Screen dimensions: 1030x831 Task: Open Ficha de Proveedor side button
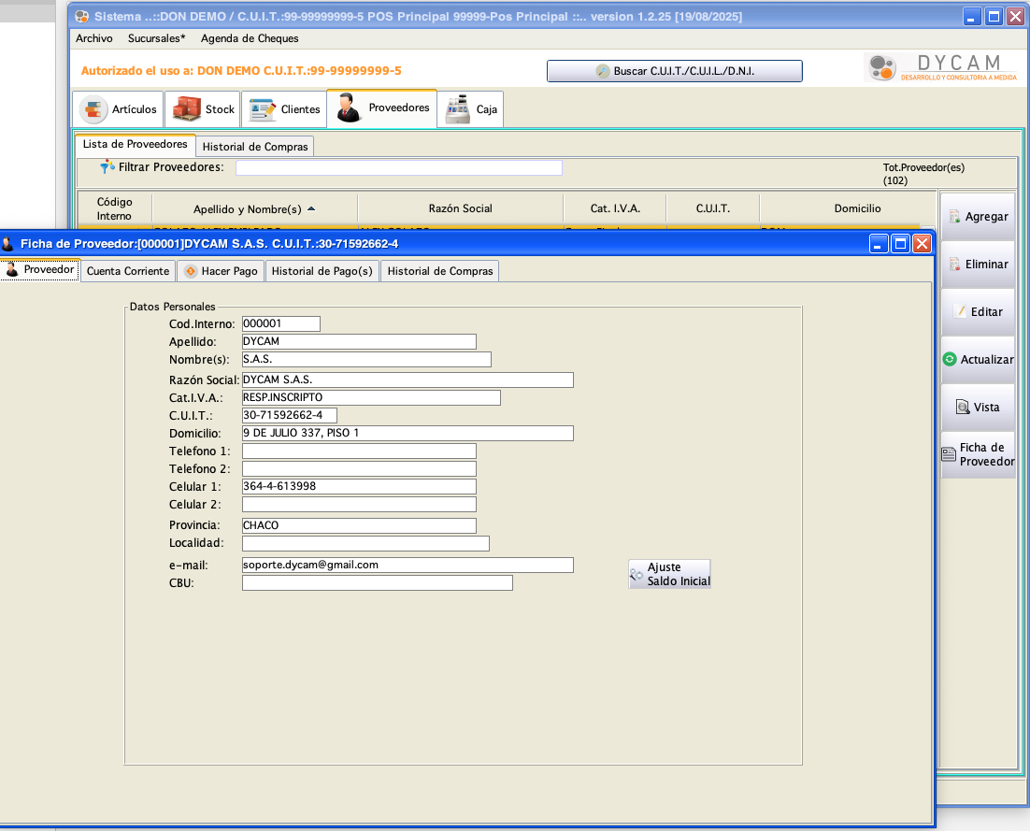click(x=978, y=454)
